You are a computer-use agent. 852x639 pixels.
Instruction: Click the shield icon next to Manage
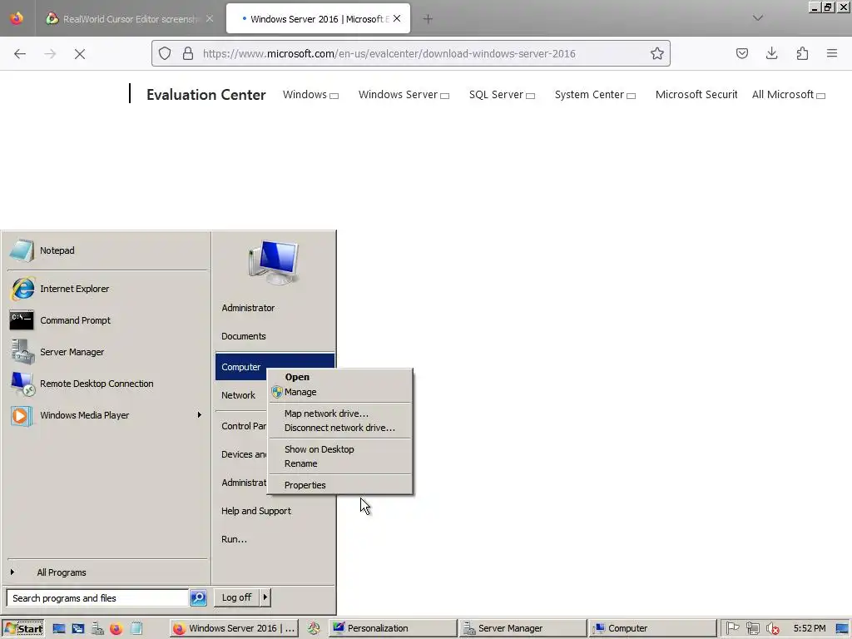[x=277, y=392]
